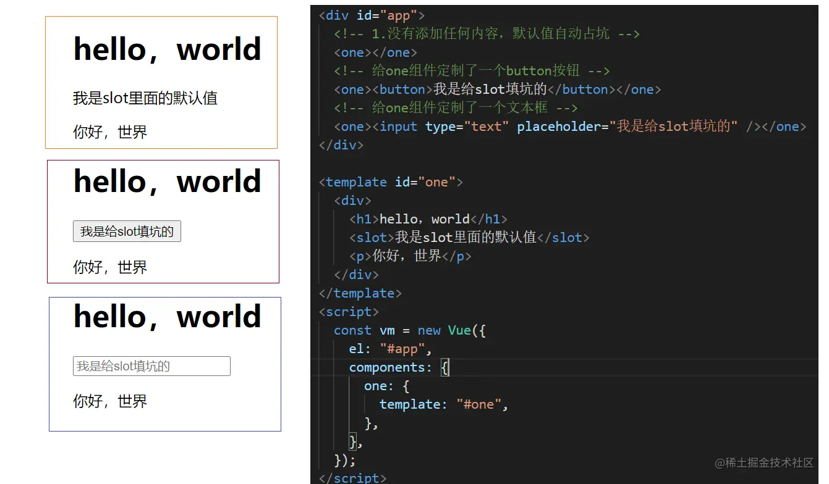Click the closing </script> tag line
Image resolution: width=829 pixels, height=484 pixels.
click(352, 477)
